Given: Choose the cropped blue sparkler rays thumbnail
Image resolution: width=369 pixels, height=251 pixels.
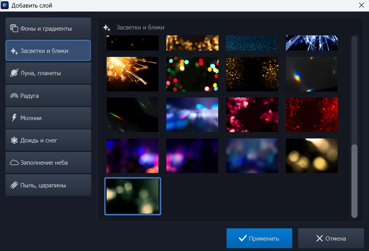Looking at the screenshot, I should pyautogui.click(x=312, y=43).
